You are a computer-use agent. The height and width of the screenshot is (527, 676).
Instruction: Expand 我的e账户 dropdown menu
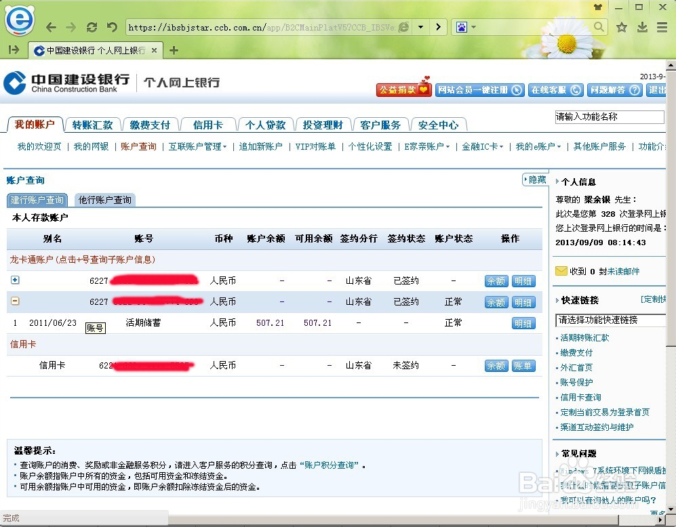pyautogui.click(x=538, y=146)
